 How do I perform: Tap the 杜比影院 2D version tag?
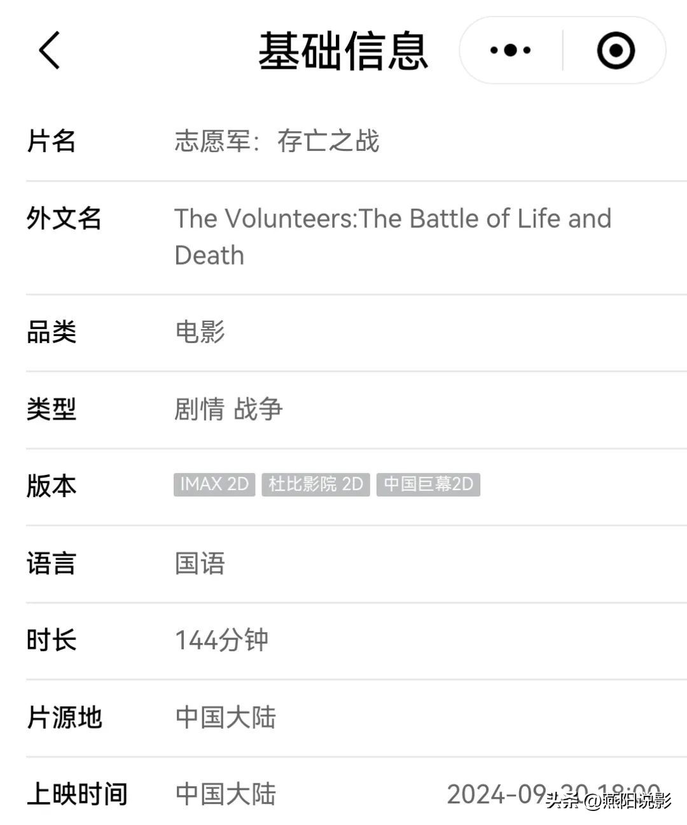316,484
